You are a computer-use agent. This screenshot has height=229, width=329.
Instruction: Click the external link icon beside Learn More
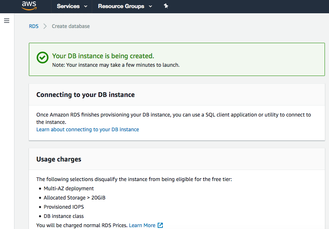tap(160, 225)
